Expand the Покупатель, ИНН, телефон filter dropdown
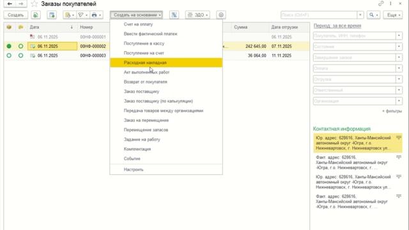 [399, 36]
